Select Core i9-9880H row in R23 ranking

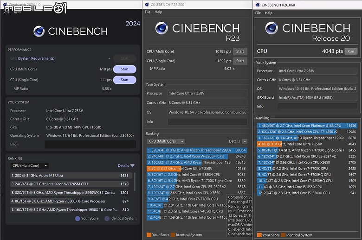point(197,175)
